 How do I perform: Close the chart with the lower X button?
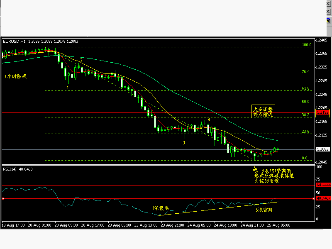[x=328, y=12]
